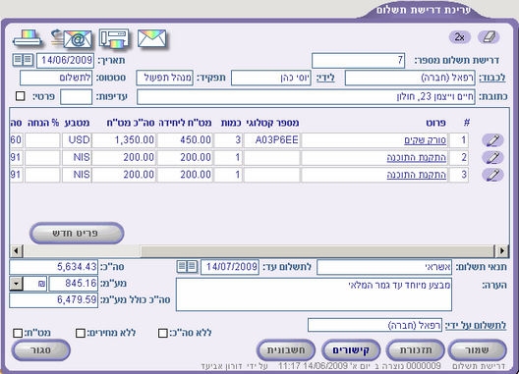This screenshot has height=374, width=519.
Task: Click the הערה note text area
Action: (x=314, y=294)
